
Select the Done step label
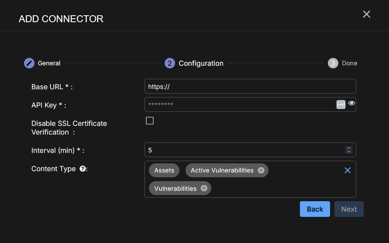349,63
